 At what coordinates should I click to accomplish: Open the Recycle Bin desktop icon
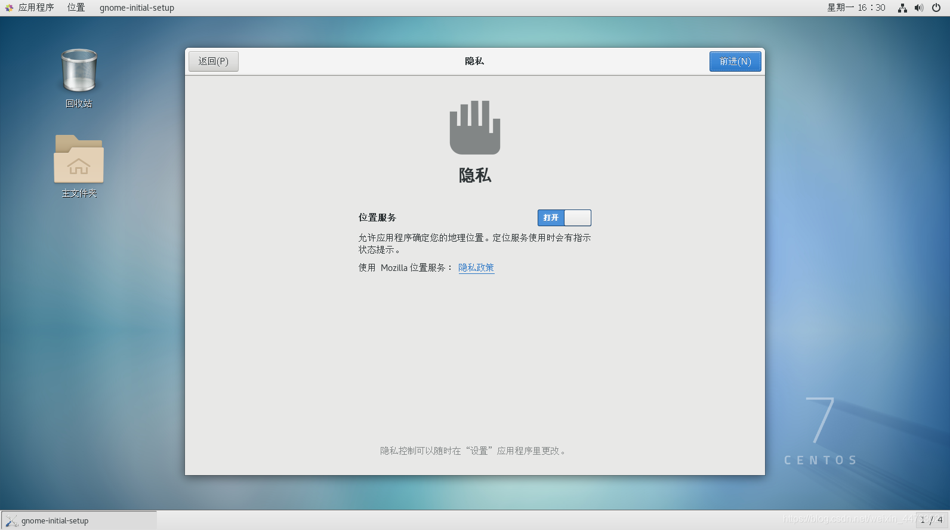pyautogui.click(x=79, y=71)
